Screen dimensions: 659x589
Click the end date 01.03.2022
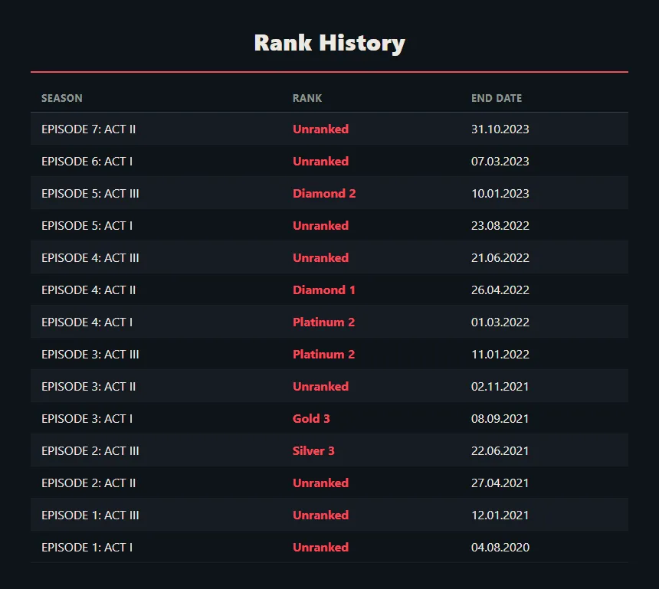click(500, 322)
